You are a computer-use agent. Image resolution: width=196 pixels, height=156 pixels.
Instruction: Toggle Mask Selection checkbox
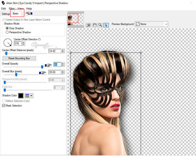(4, 105)
